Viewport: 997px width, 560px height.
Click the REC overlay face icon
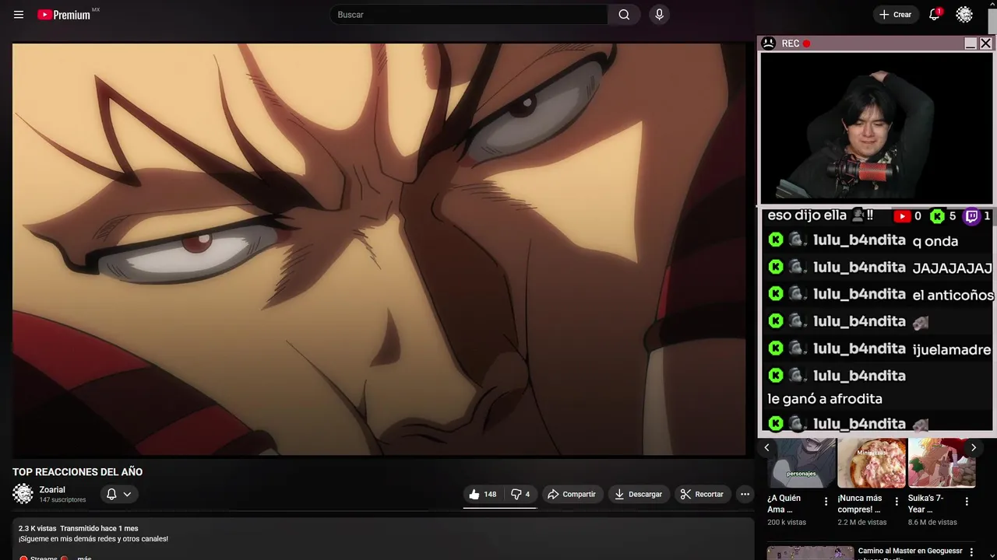tap(768, 44)
